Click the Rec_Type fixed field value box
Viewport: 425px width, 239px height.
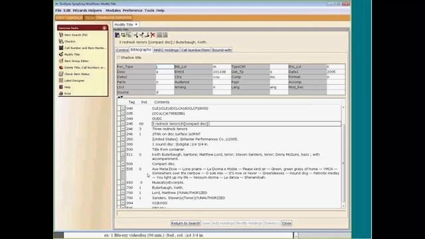coord(165,66)
